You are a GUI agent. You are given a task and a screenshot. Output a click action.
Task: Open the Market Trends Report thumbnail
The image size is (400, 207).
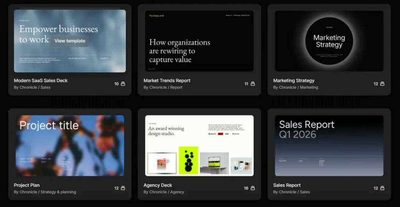pos(199,41)
